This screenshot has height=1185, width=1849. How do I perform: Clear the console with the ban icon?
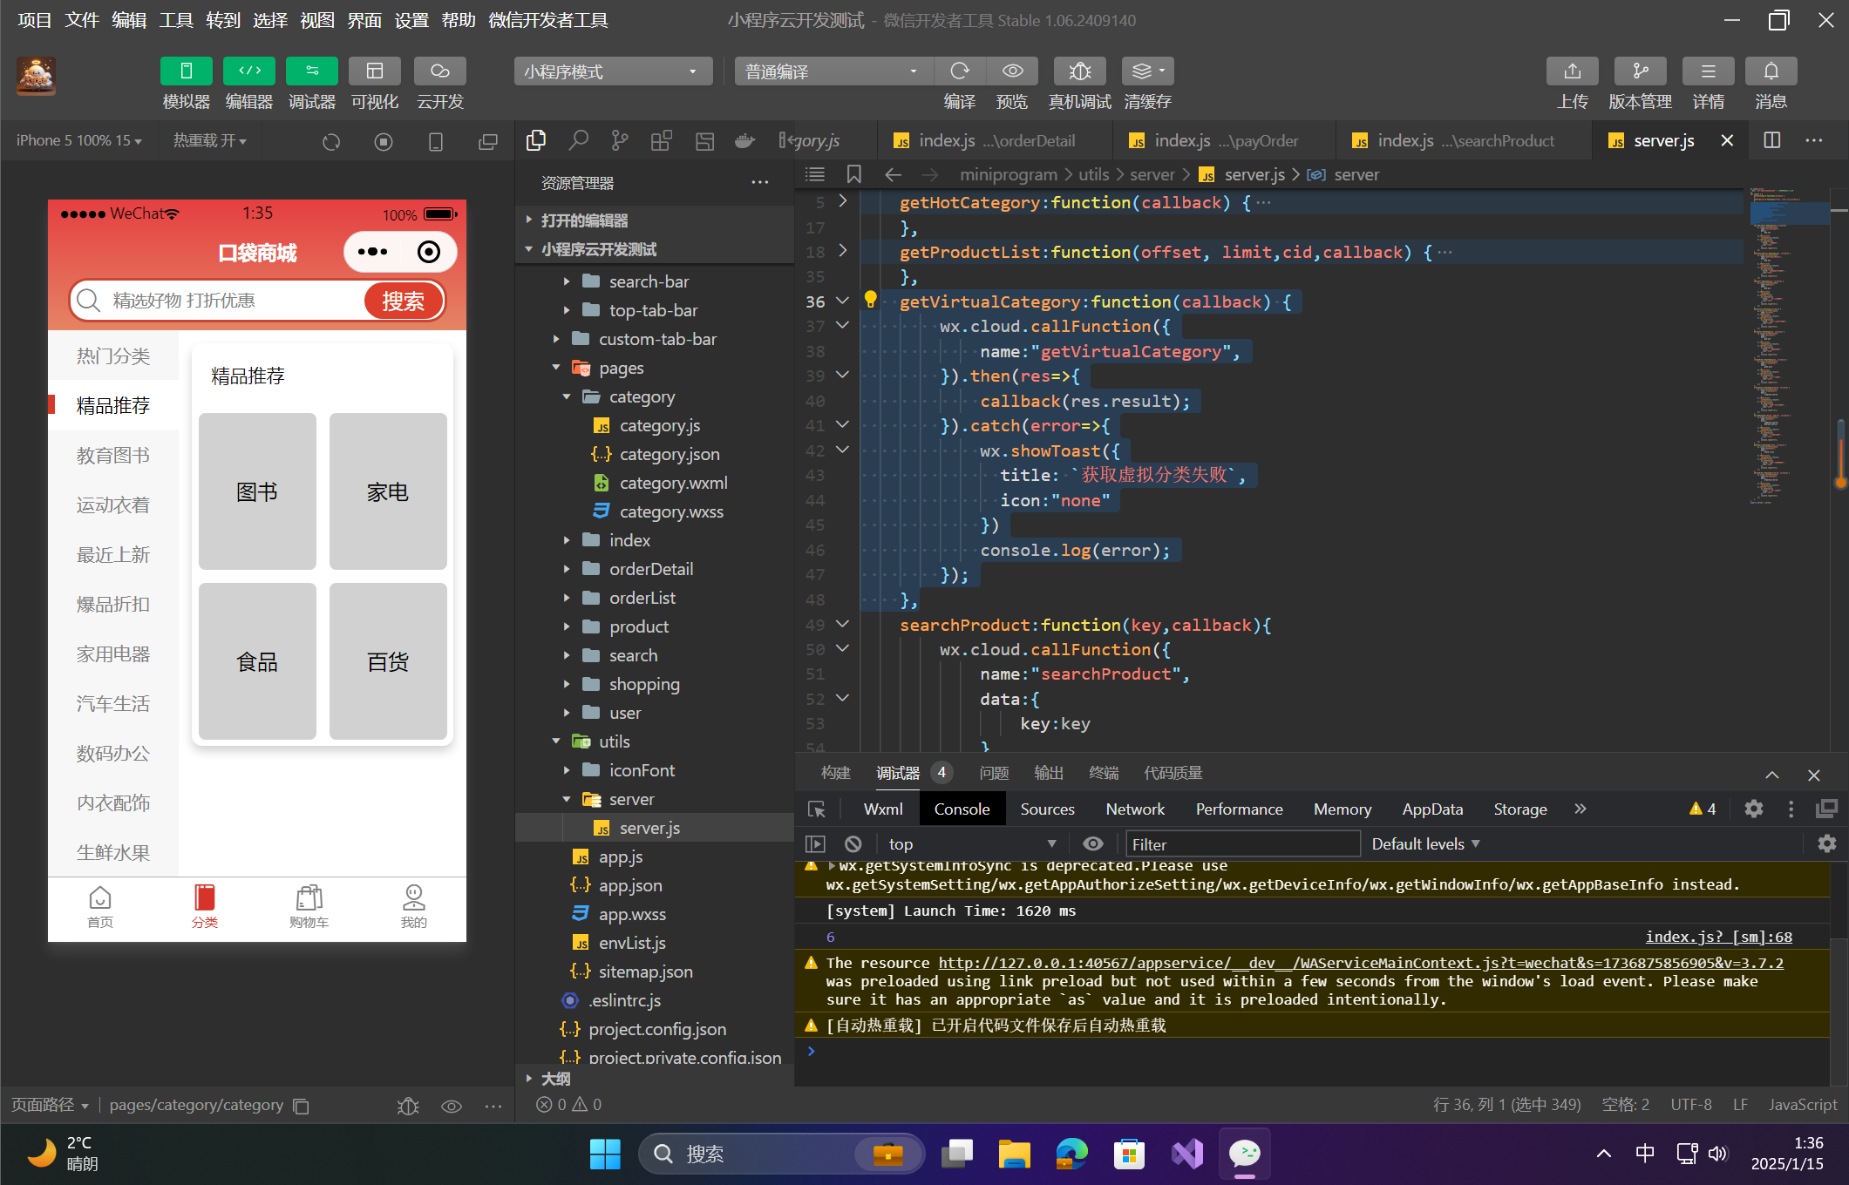pos(853,843)
